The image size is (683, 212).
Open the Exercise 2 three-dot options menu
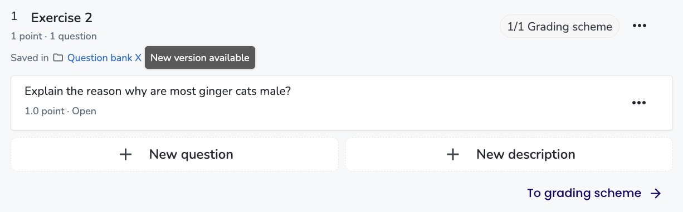pyautogui.click(x=639, y=26)
